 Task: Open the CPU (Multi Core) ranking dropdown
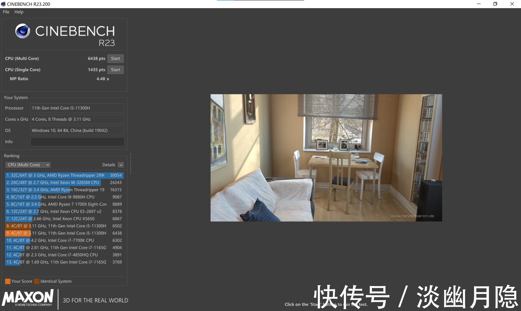tap(28, 165)
